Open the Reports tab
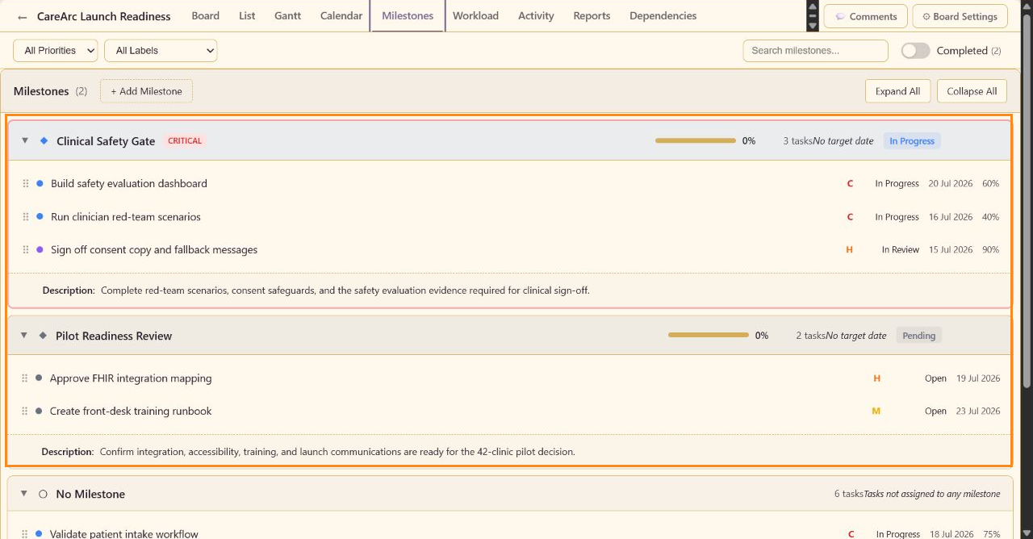This screenshot has height=539, width=1033. (x=592, y=16)
